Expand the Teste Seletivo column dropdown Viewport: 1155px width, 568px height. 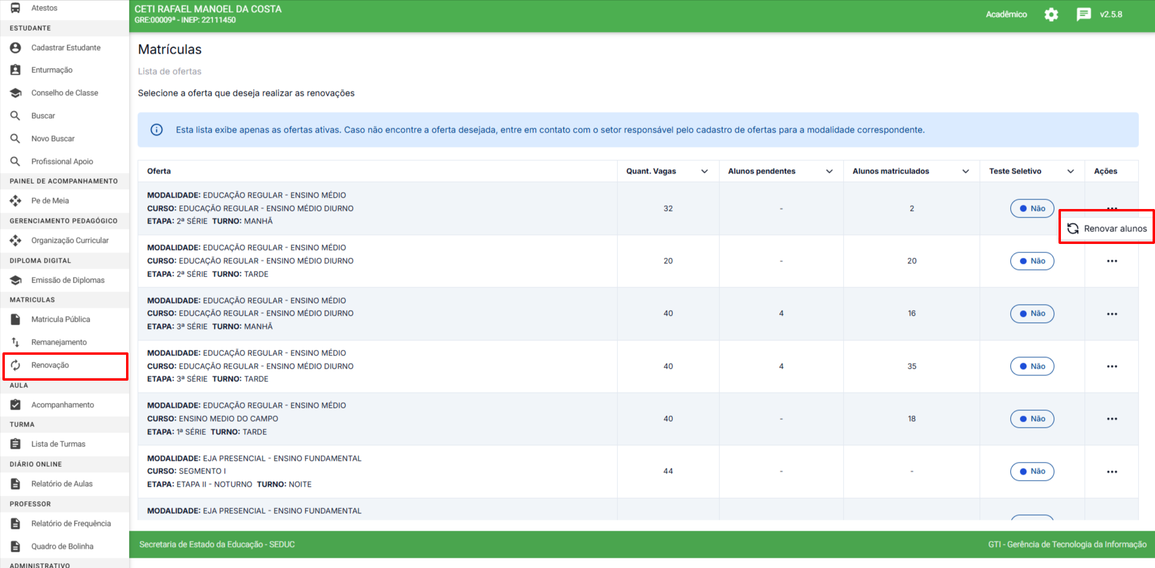tap(1071, 171)
